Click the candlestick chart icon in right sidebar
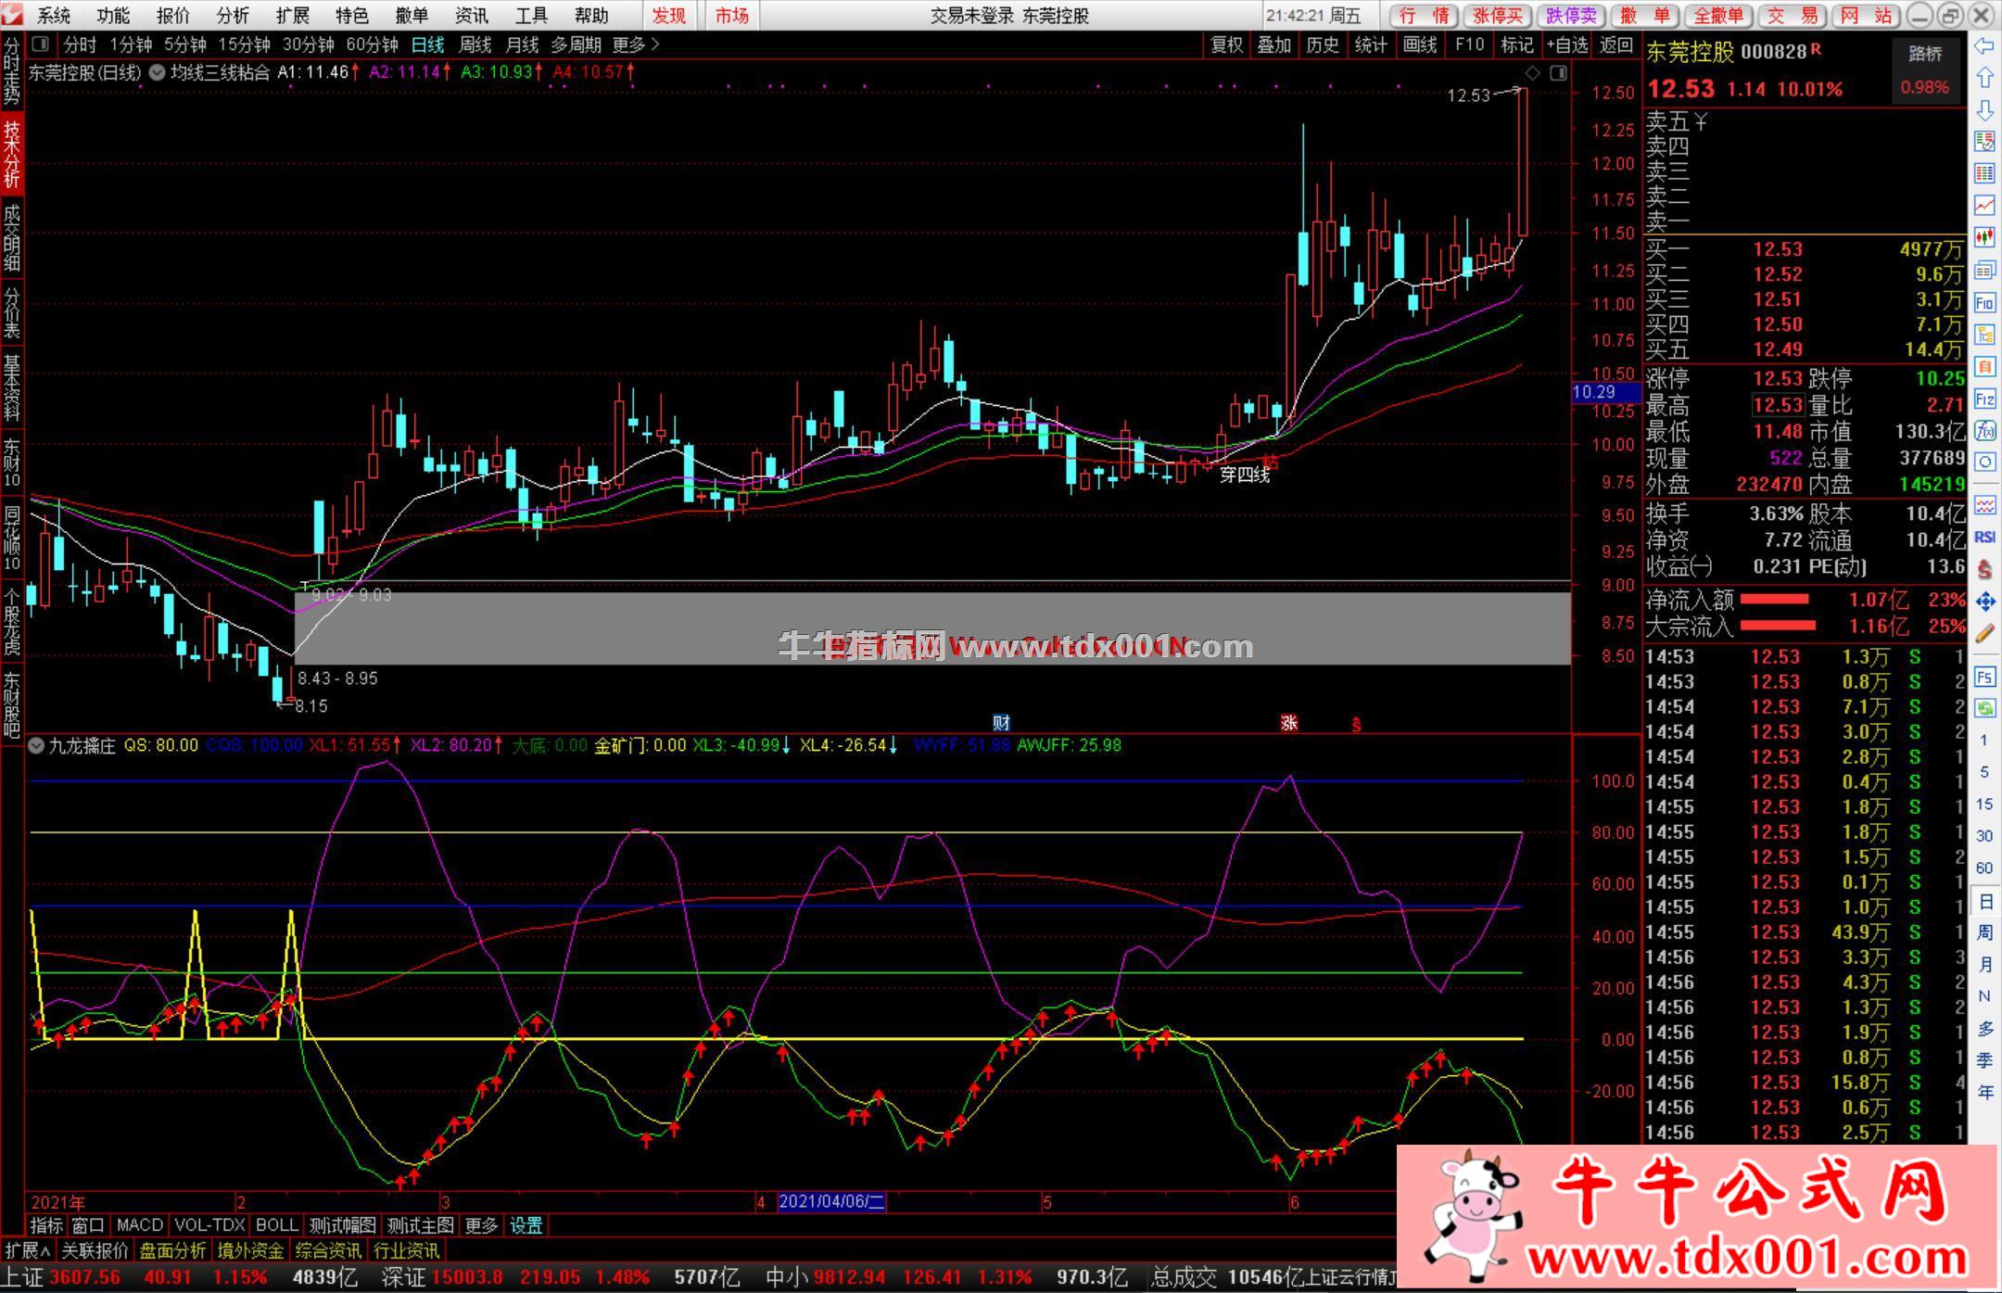This screenshot has width=2002, height=1293. pyautogui.click(x=1984, y=237)
